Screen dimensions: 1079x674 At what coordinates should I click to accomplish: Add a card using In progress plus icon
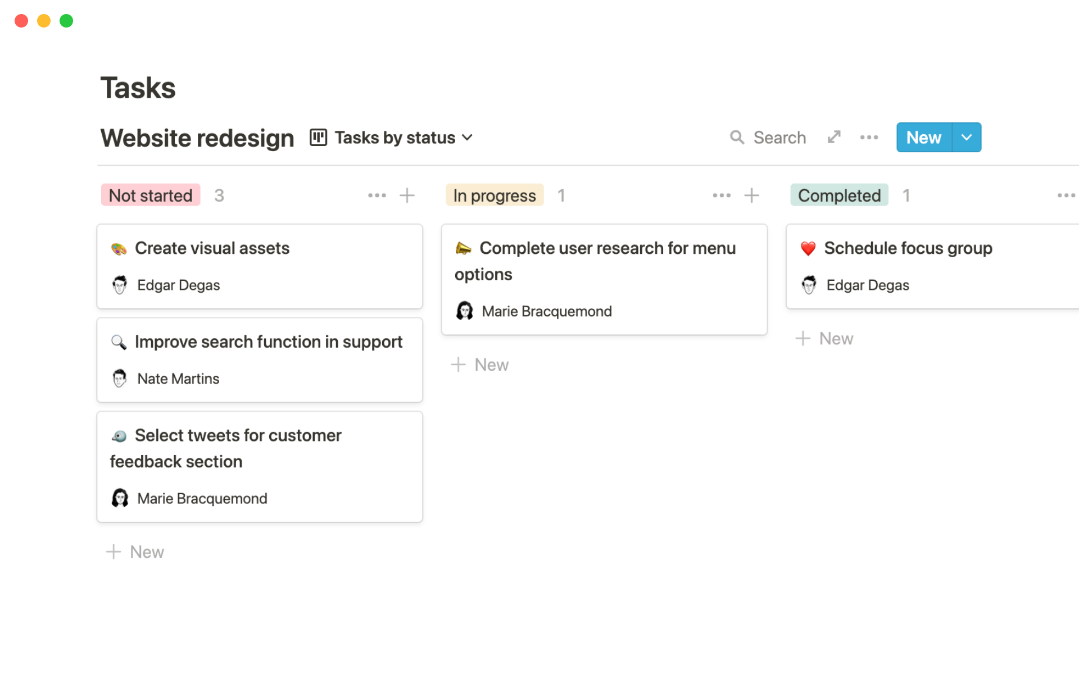click(751, 195)
